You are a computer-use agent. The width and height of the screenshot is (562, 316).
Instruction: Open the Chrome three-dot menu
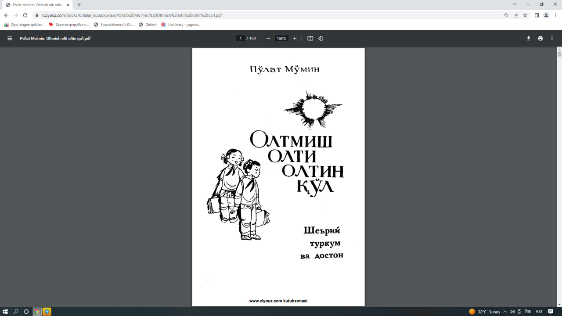click(x=556, y=15)
